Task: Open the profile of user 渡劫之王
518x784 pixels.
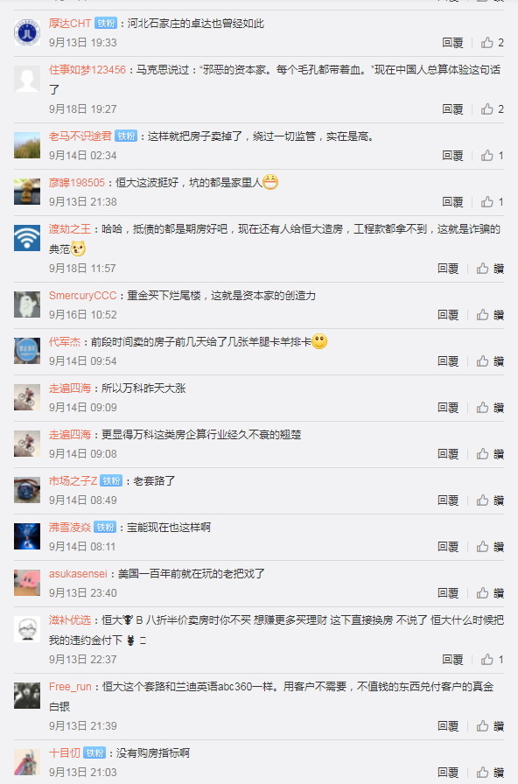Action: click(x=69, y=229)
